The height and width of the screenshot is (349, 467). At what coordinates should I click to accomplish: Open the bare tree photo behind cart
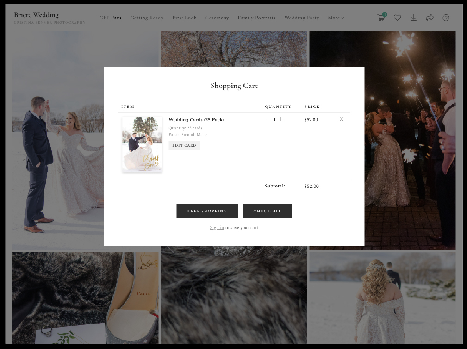click(234, 49)
